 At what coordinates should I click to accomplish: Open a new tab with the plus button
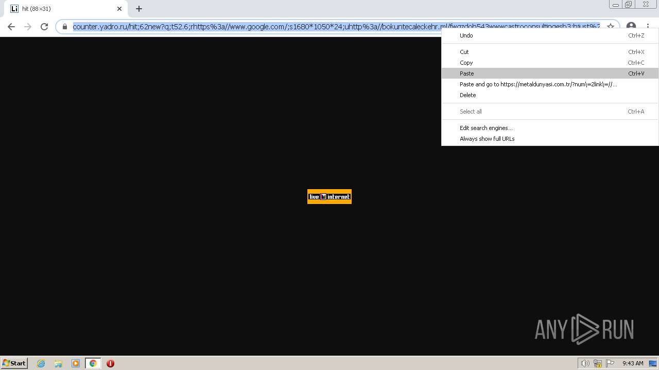pos(139,9)
